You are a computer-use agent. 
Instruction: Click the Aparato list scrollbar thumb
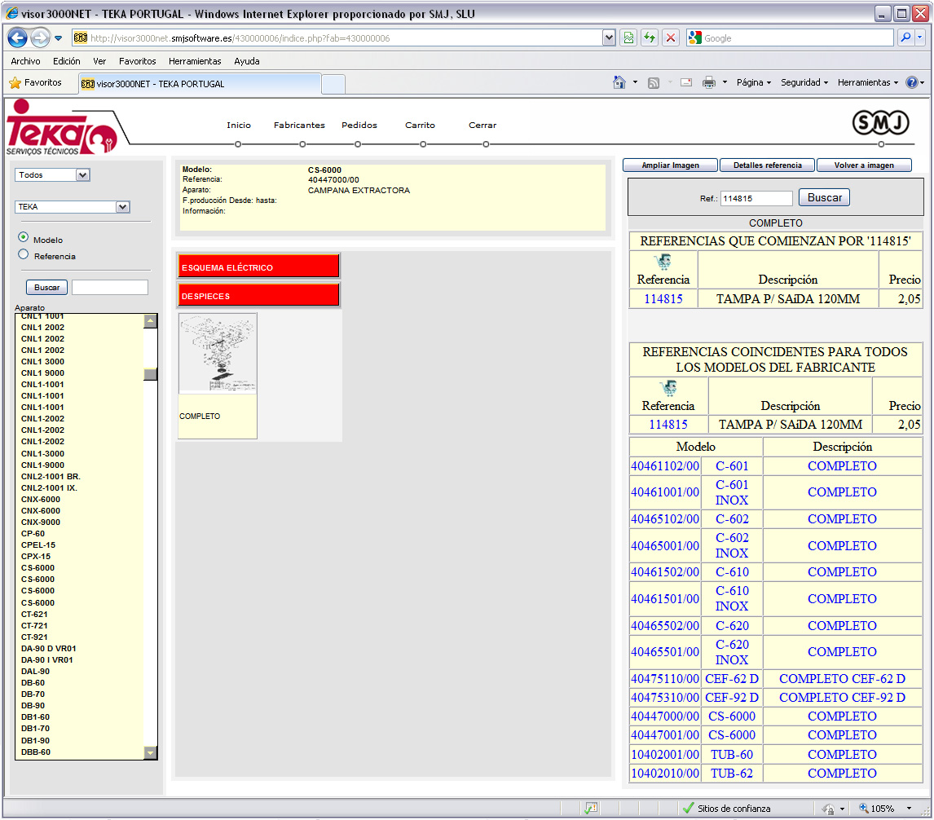click(150, 374)
